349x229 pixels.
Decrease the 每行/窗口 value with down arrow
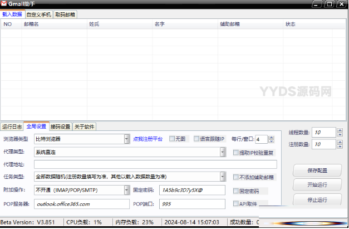tap(271, 141)
